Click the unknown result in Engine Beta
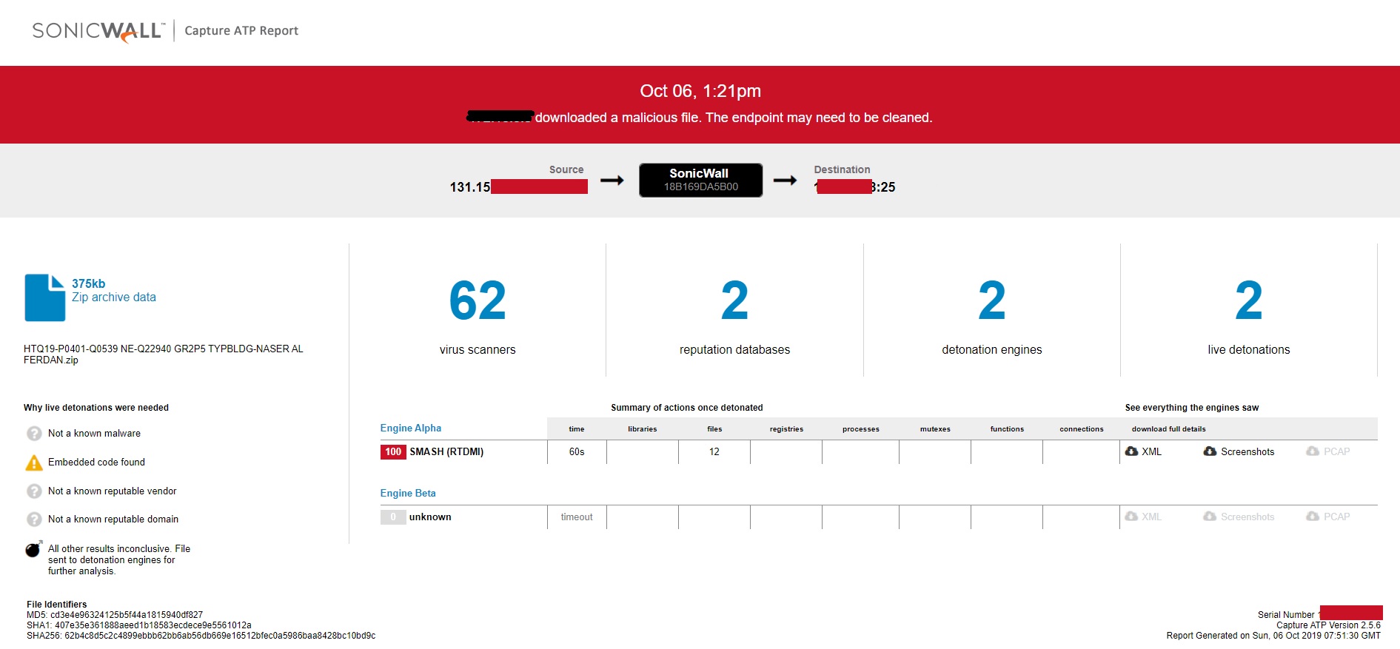The width and height of the screenshot is (1400, 649). [x=430, y=517]
